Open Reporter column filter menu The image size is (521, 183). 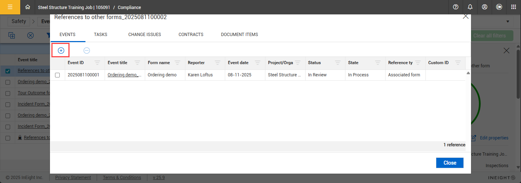(217, 63)
